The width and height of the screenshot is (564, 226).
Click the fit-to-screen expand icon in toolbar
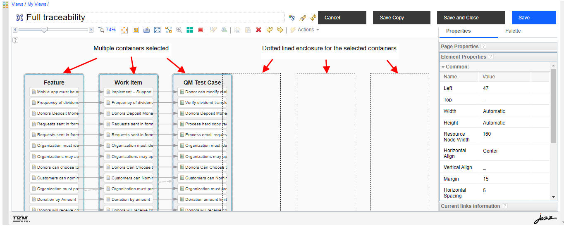157,30
